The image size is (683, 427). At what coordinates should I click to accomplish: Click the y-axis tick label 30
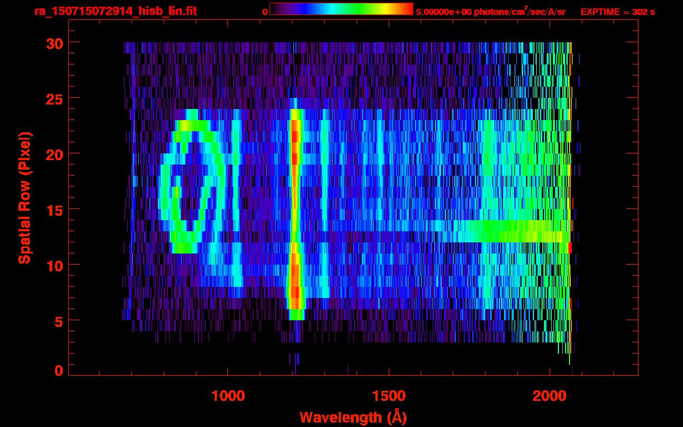[x=55, y=43]
